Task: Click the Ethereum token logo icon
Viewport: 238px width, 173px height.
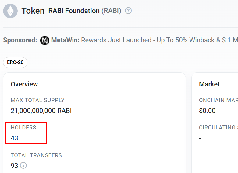Action: (10, 11)
